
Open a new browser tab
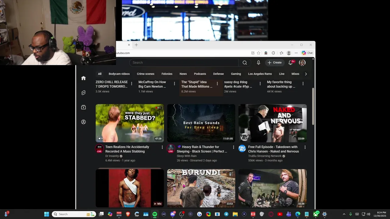[x=136, y=45]
